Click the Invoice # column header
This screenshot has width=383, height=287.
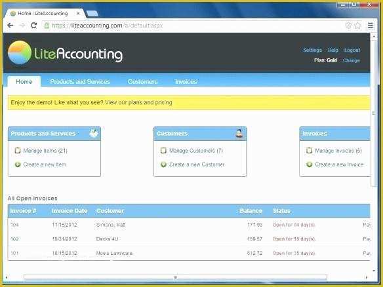tap(23, 211)
